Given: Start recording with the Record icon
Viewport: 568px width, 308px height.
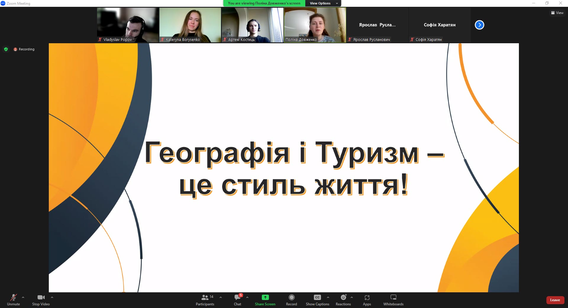Looking at the screenshot, I should (291, 297).
